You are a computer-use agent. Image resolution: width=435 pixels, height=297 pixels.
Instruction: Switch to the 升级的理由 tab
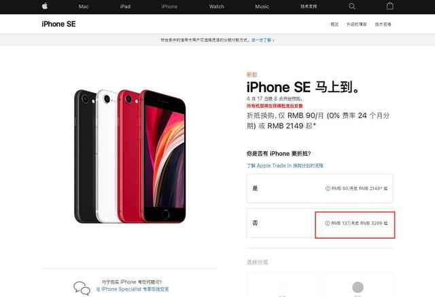[356, 24]
